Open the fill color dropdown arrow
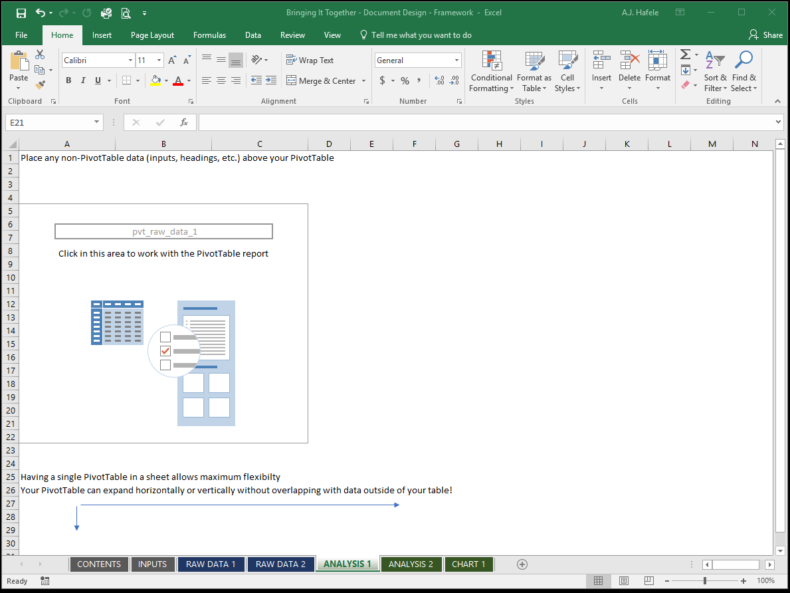790x593 pixels. [x=166, y=80]
